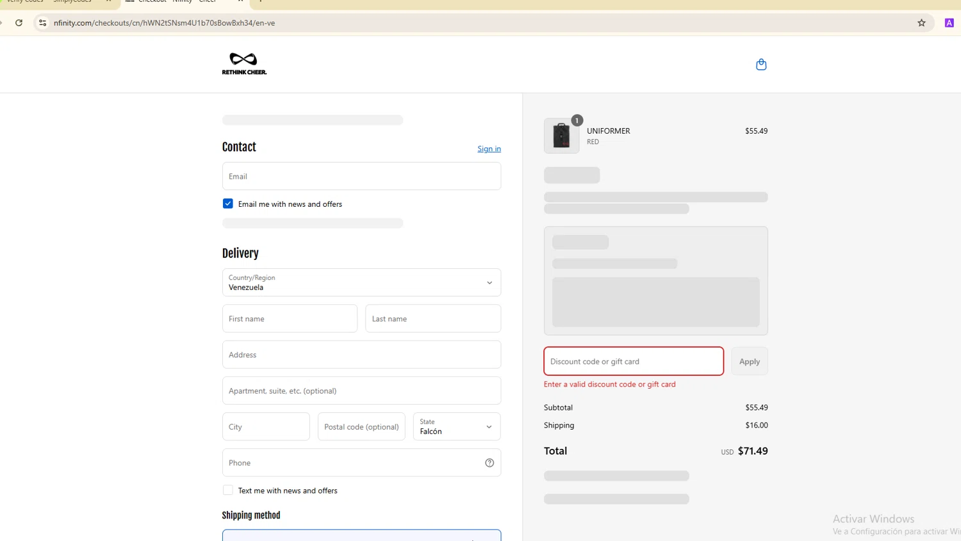This screenshot has width=961, height=541.
Task: Click the Sign in link
Action: (x=489, y=149)
